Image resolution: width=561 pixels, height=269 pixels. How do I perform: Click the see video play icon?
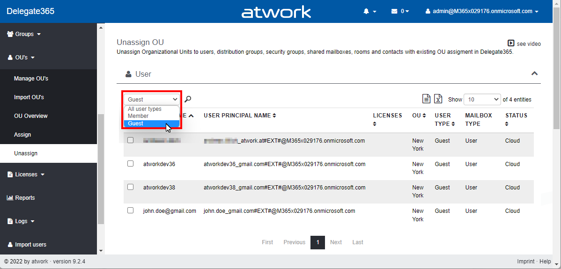click(x=511, y=43)
